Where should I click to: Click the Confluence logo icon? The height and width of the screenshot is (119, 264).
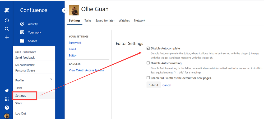pos(7,10)
